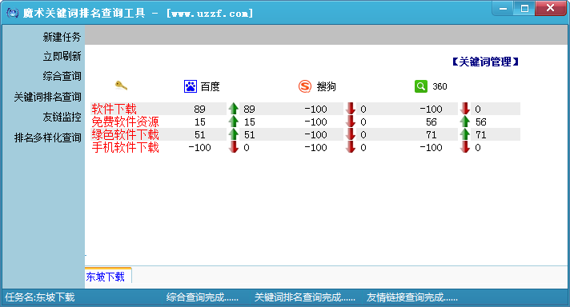Click Baidu down arrow for 手机软件下载
Screen dimensions: 570x307
click(234, 147)
